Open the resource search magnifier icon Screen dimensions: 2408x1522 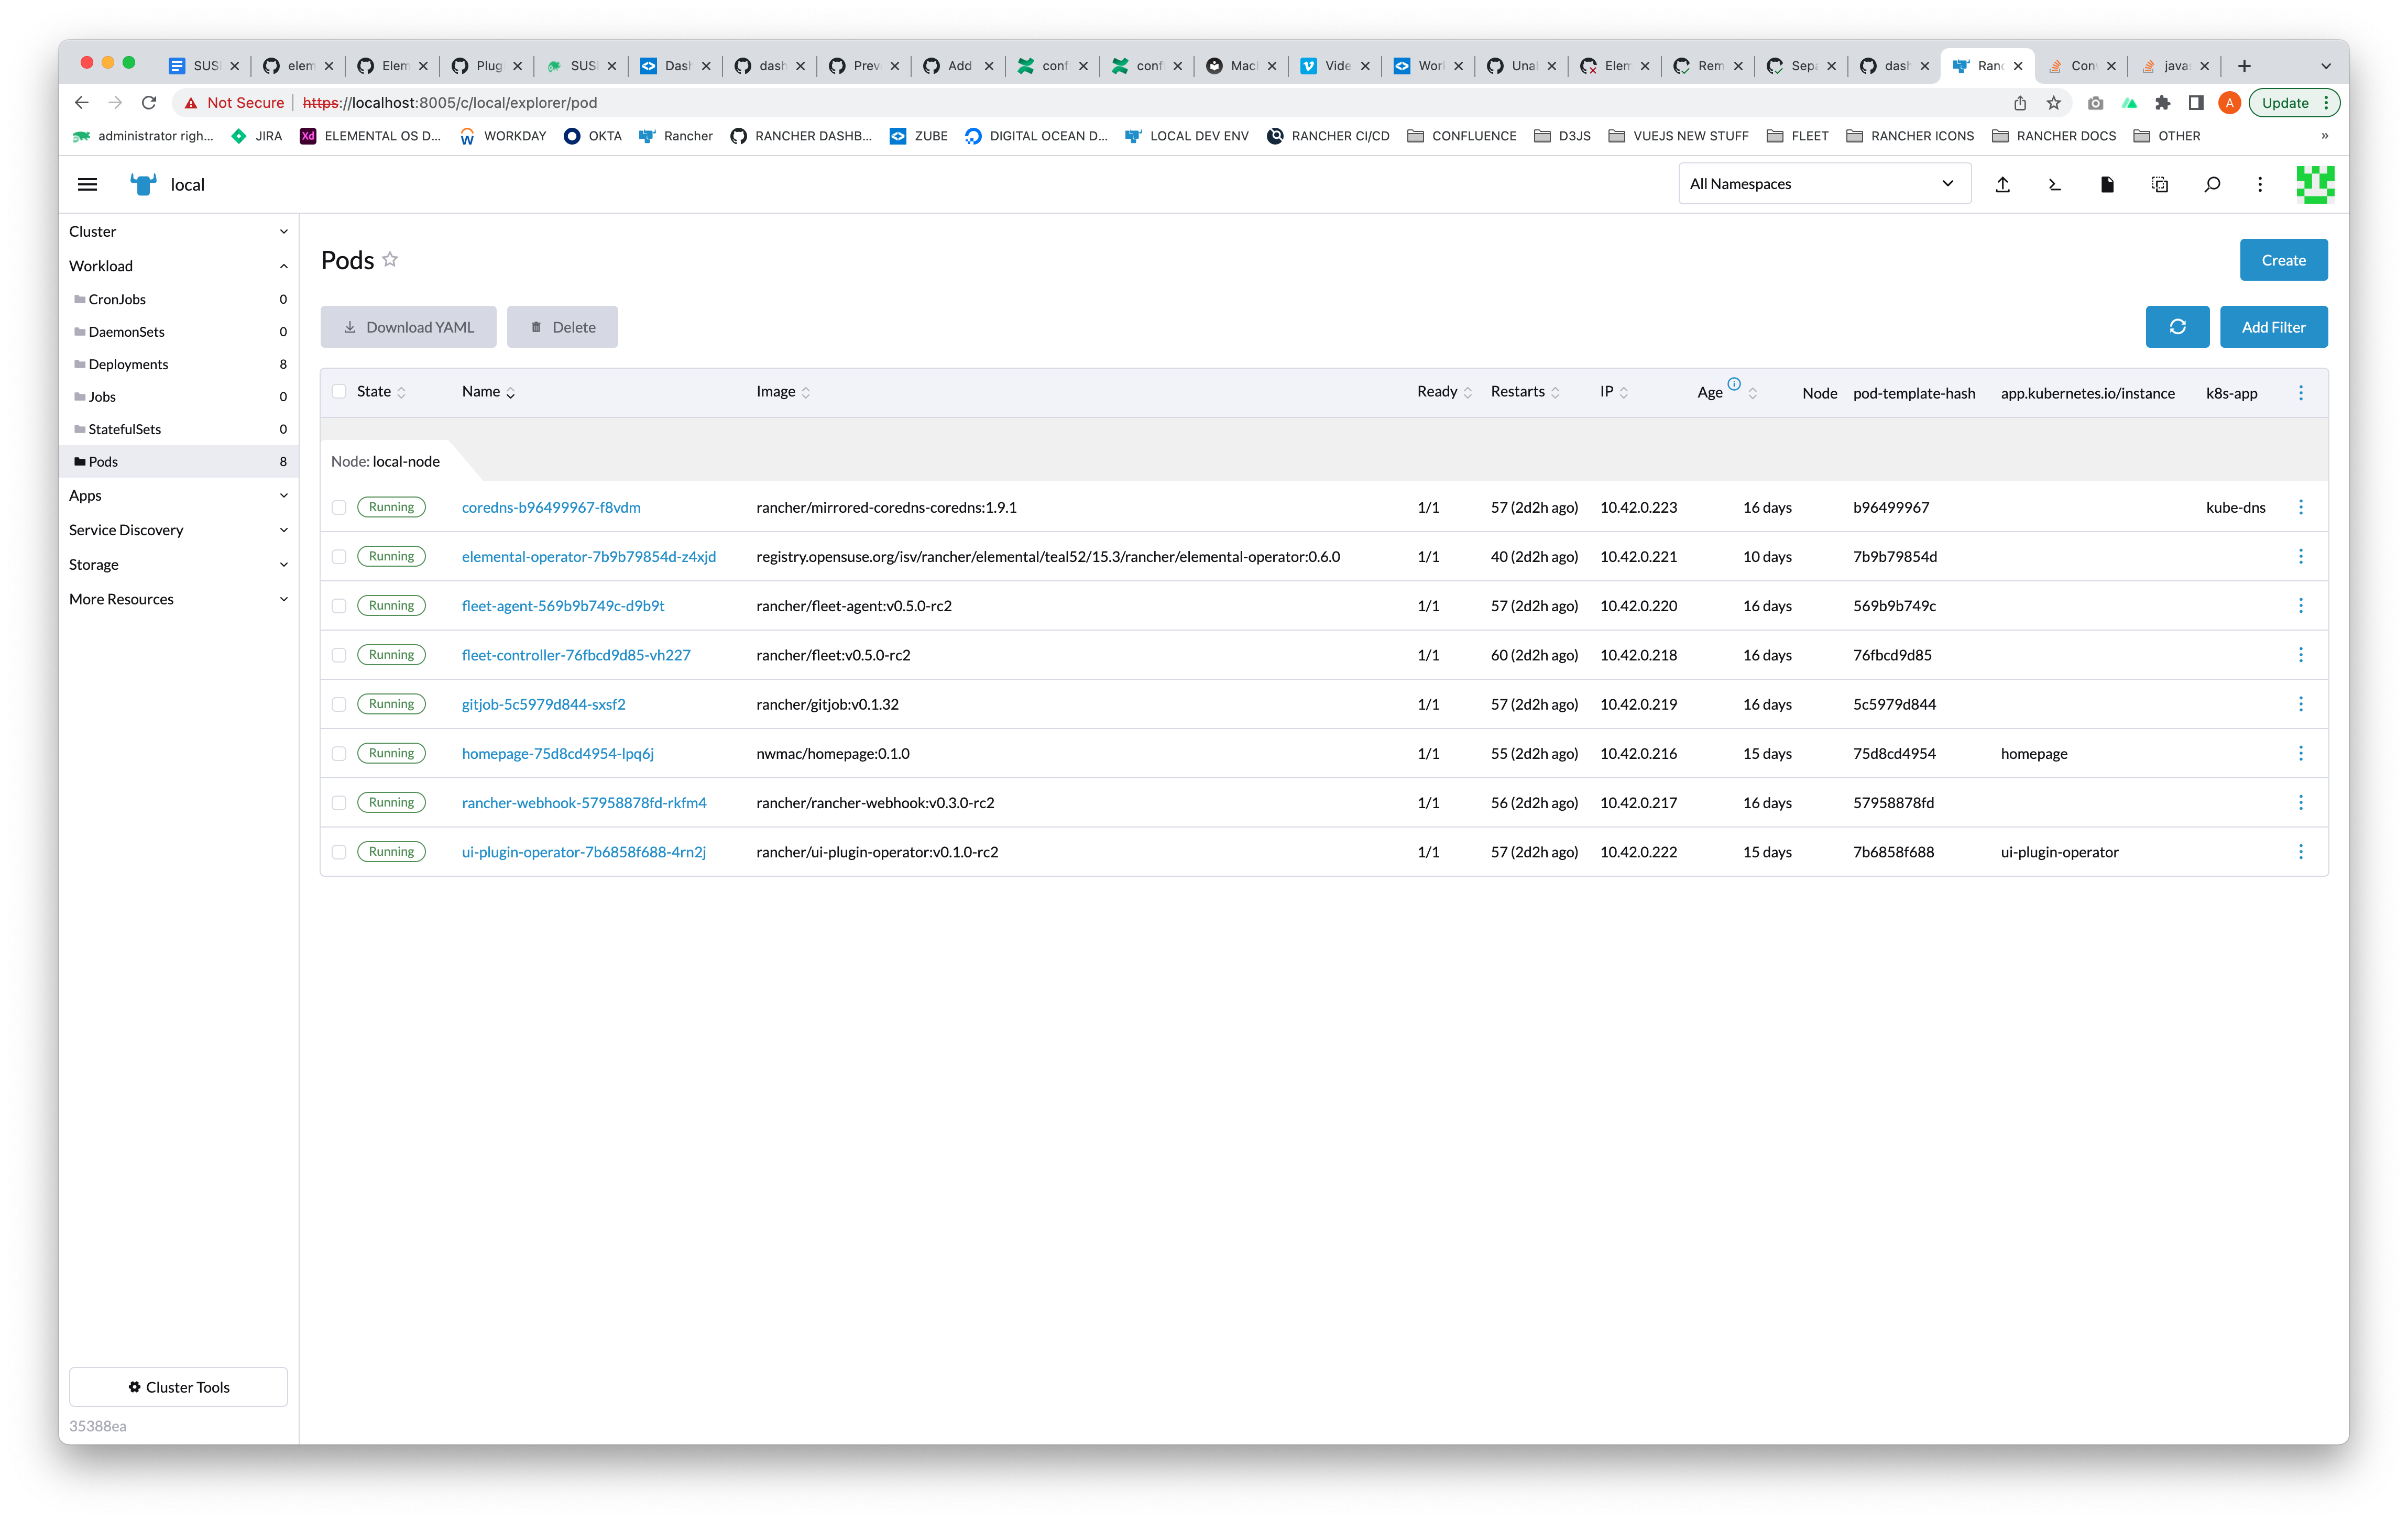tap(2212, 184)
